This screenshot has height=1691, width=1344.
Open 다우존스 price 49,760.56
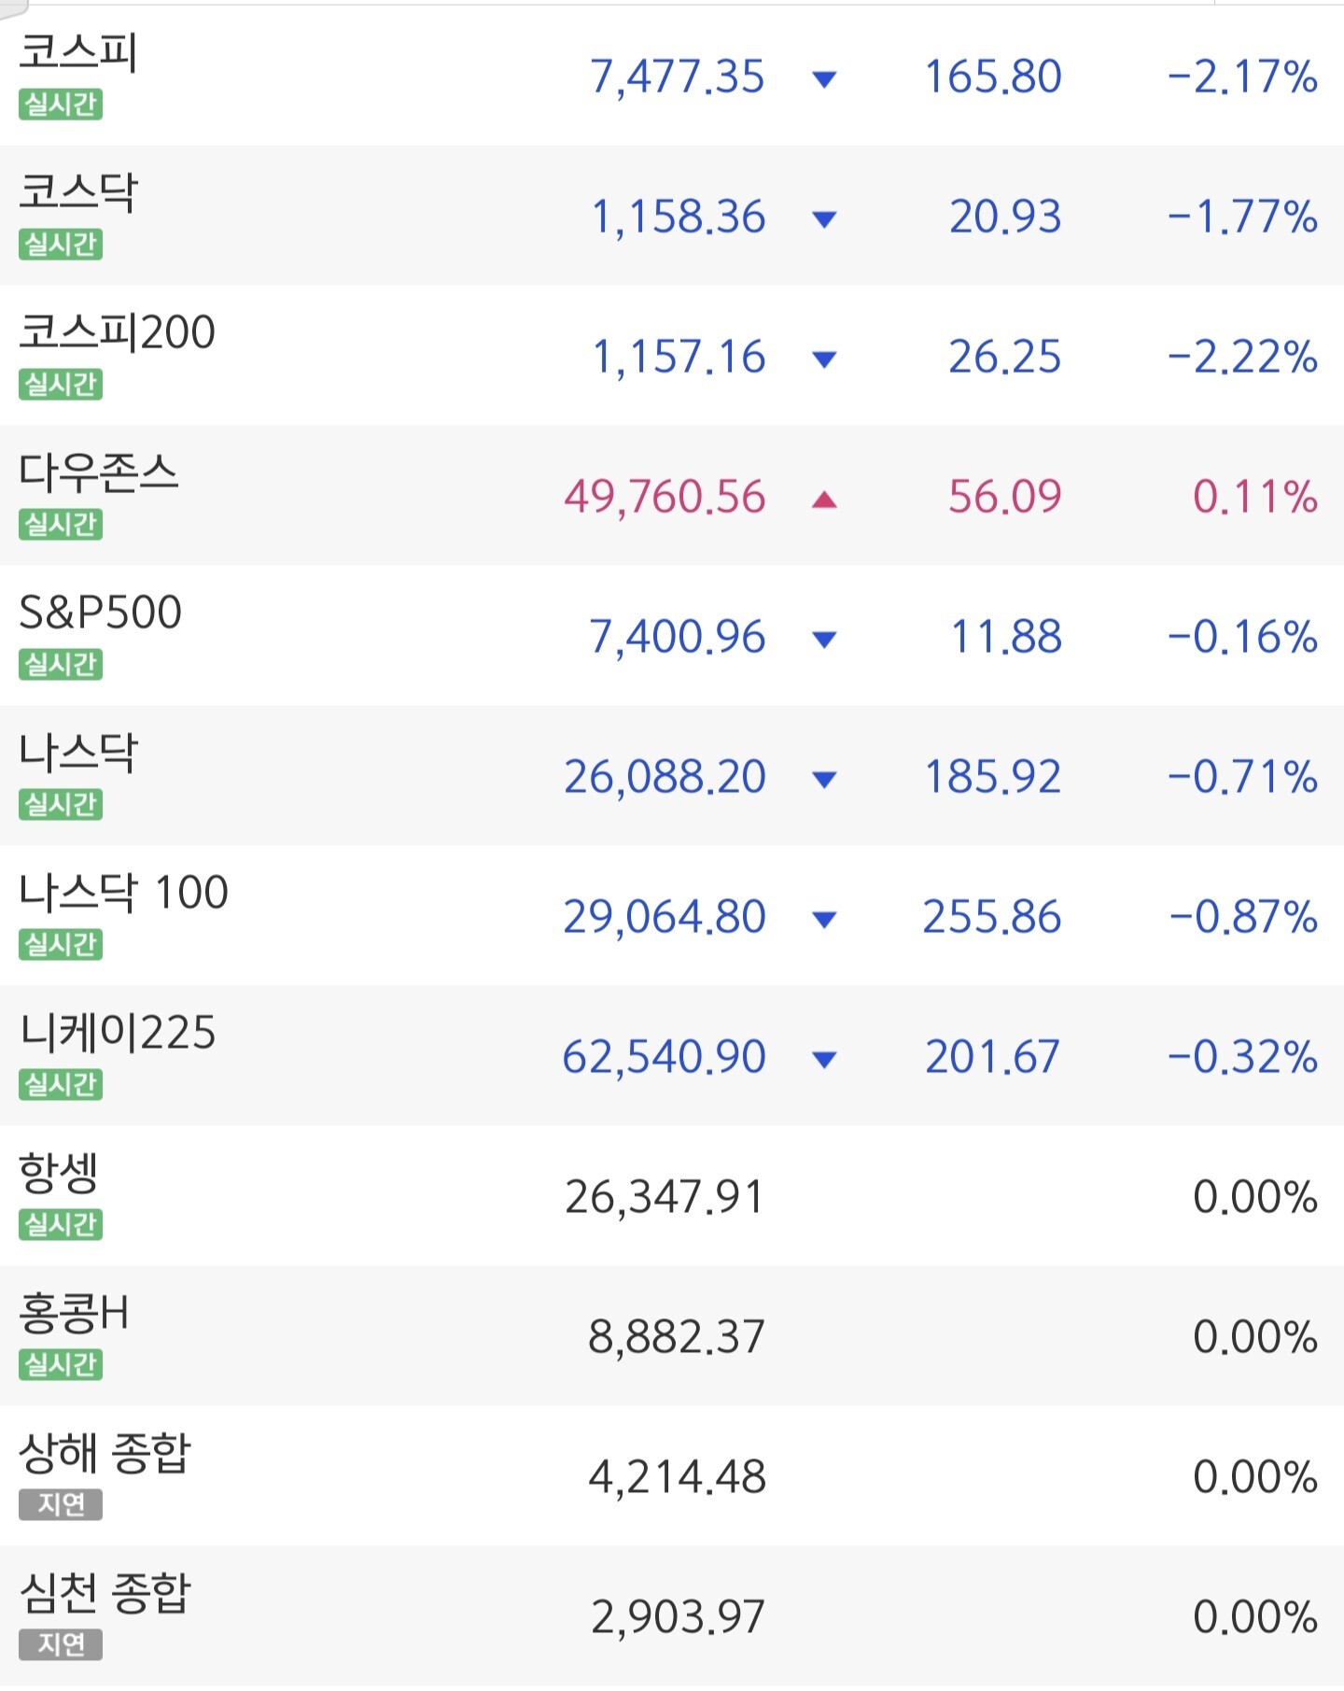click(x=665, y=497)
